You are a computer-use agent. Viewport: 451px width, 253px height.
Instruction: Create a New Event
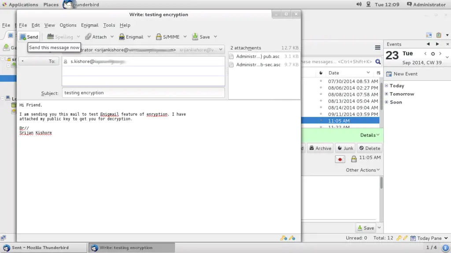tap(402, 74)
